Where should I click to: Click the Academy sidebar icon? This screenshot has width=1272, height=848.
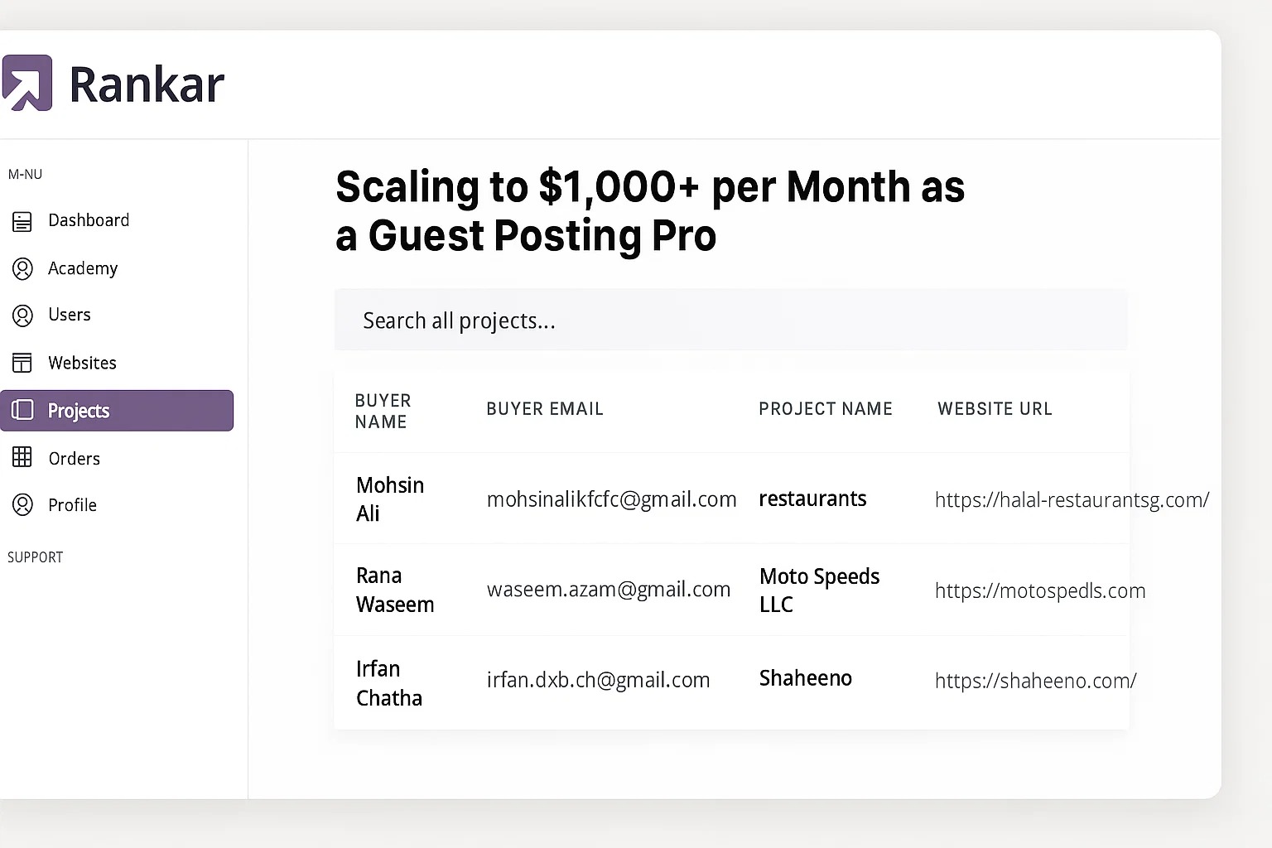point(22,268)
